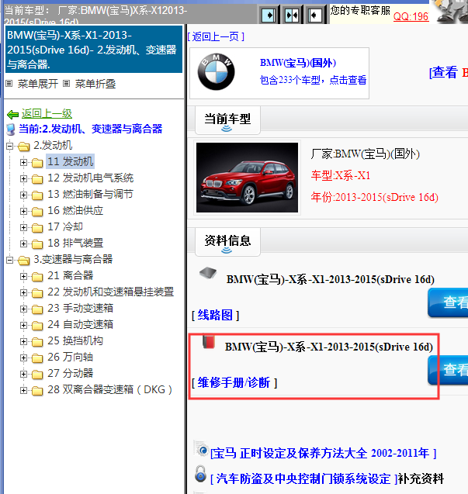Open 包含233个车型，点击查看 link
The image size is (468, 494).
click(x=313, y=80)
